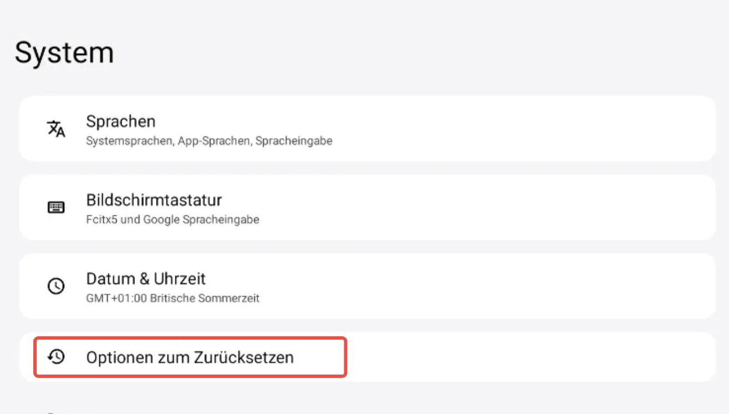Viewport: 729px width, 414px height.
Task: Click the translate icon beside Sprachen
Action: click(56, 129)
